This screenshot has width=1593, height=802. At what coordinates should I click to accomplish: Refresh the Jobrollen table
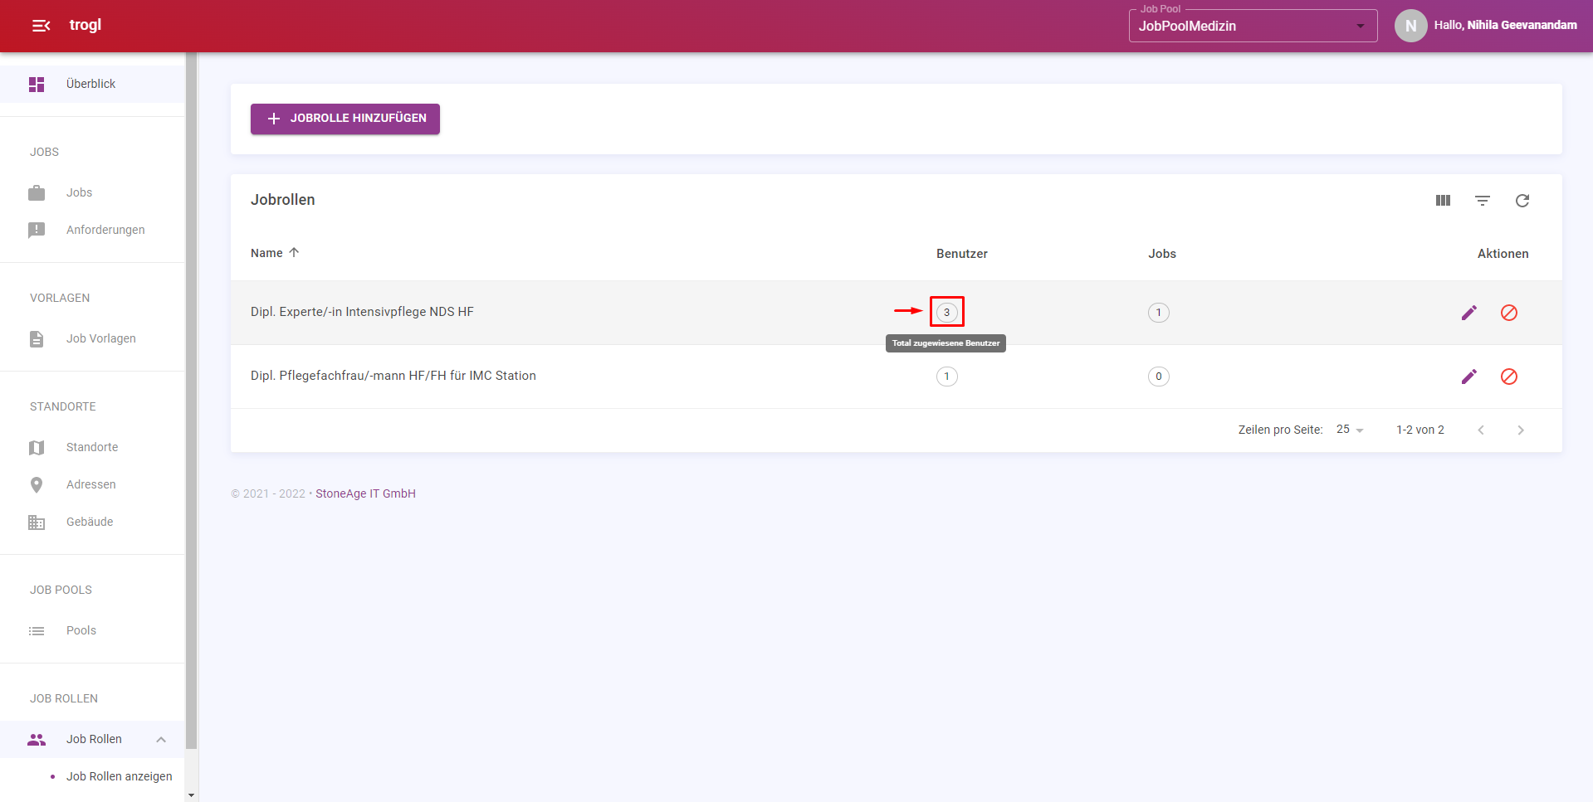(x=1522, y=200)
